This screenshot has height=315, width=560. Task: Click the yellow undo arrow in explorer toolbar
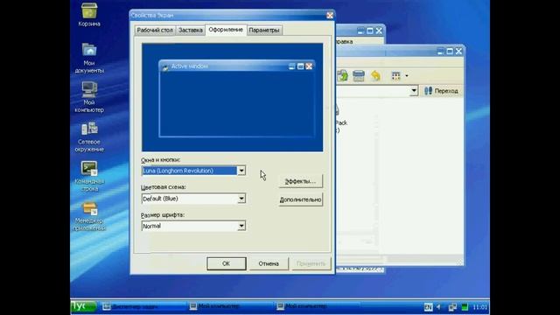point(375,76)
